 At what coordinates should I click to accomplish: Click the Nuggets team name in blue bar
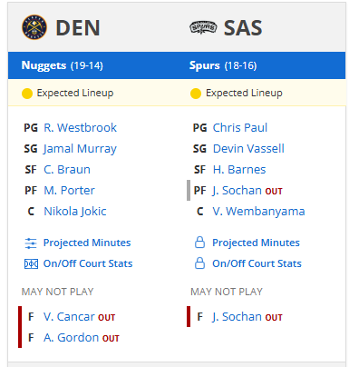pyautogui.click(x=44, y=65)
